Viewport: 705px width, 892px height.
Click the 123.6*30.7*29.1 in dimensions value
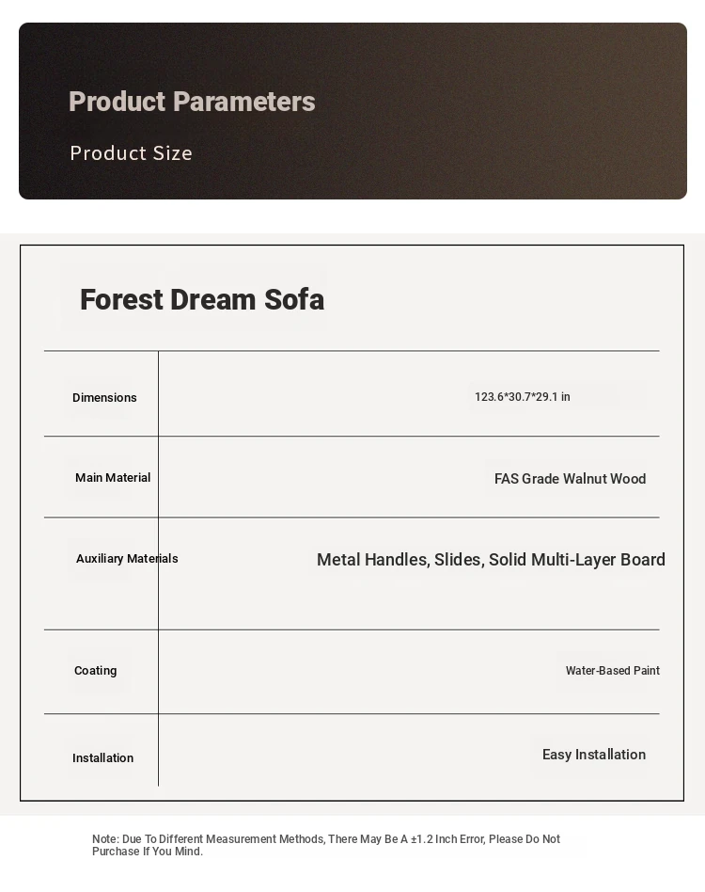click(x=522, y=397)
